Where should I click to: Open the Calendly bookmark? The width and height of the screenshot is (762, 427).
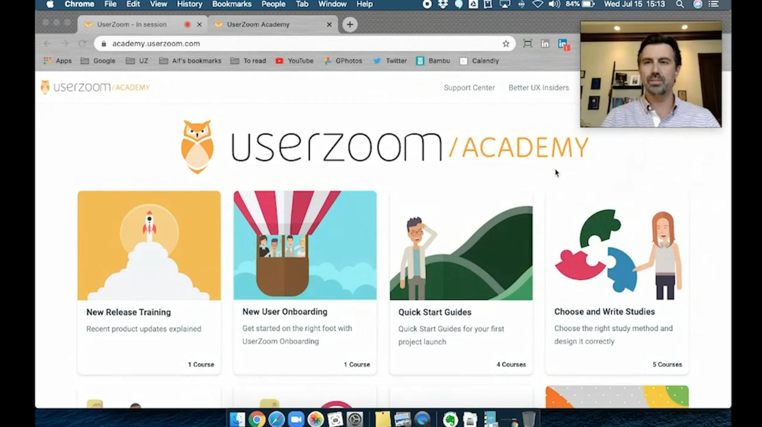point(479,61)
